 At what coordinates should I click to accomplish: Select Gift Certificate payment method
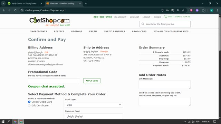point(29,105)
